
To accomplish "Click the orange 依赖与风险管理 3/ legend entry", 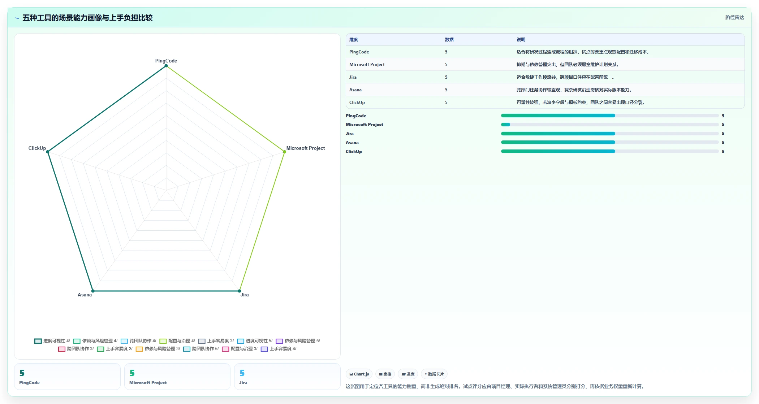I will [x=158, y=349].
